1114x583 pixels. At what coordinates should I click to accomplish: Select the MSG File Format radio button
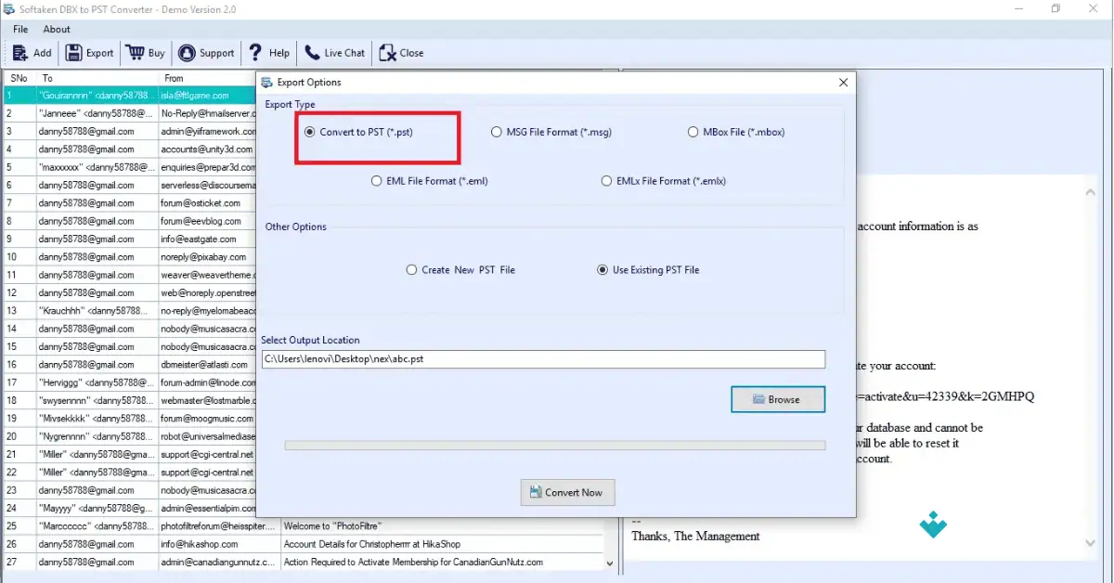pos(497,132)
